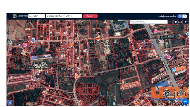Click the home icon on the map toolbar
The height and width of the screenshot is (107, 190).
pos(175,22)
